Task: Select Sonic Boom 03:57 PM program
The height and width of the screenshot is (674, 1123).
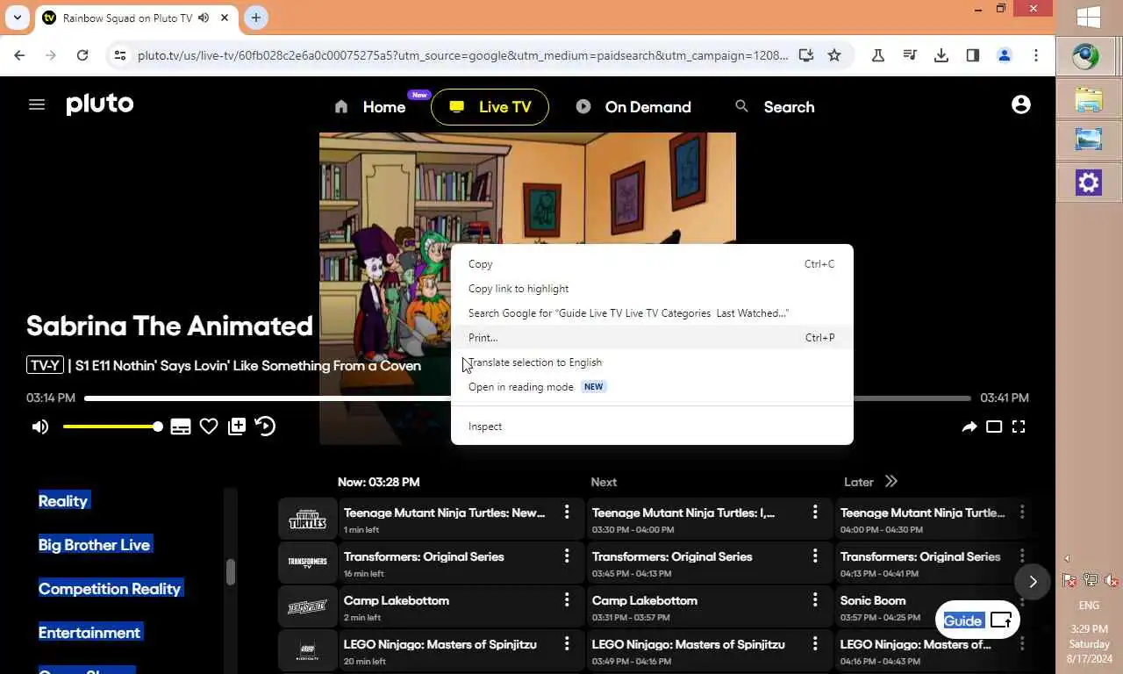Action: pyautogui.click(x=933, y=607)
